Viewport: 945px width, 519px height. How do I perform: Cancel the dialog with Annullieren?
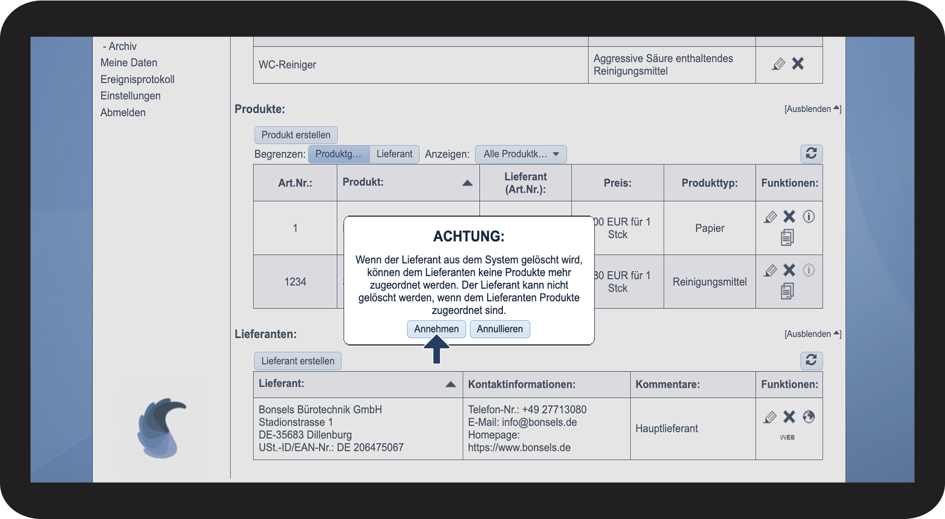coord(500,329)
